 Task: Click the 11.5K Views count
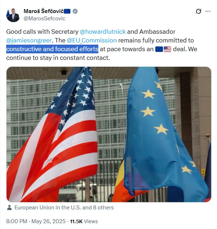(84, 221)
